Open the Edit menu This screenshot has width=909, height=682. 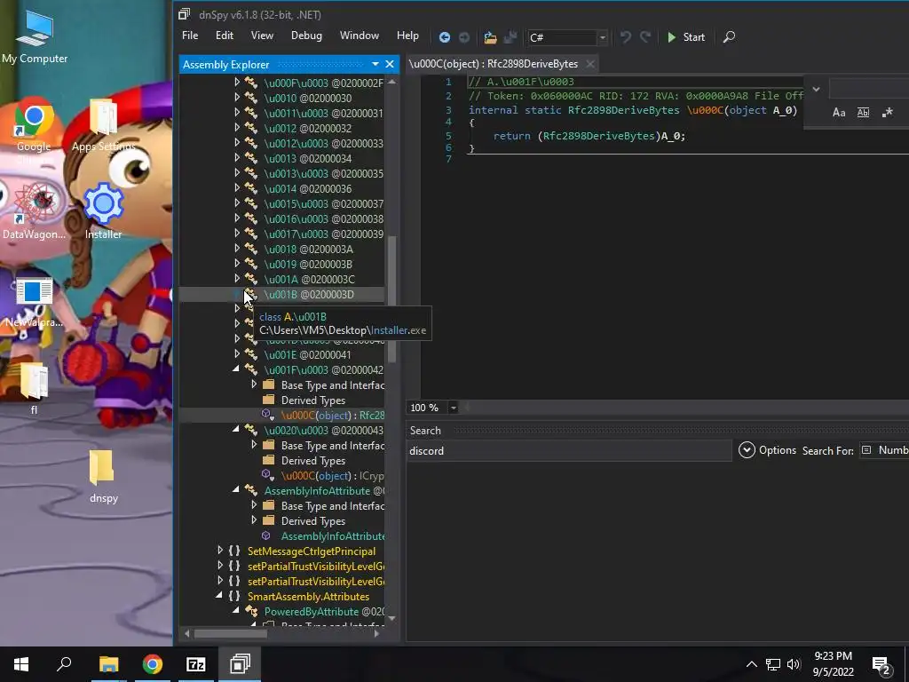(x=225, y=36)
